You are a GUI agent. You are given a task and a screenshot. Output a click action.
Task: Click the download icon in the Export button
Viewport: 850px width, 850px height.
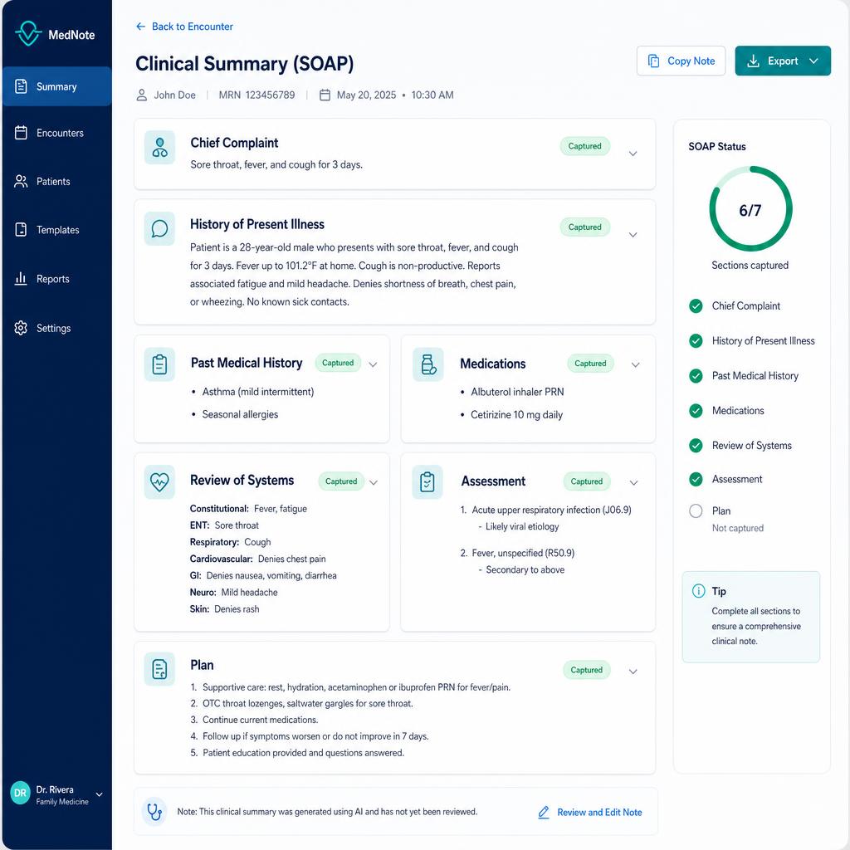[x=753, y=61]
